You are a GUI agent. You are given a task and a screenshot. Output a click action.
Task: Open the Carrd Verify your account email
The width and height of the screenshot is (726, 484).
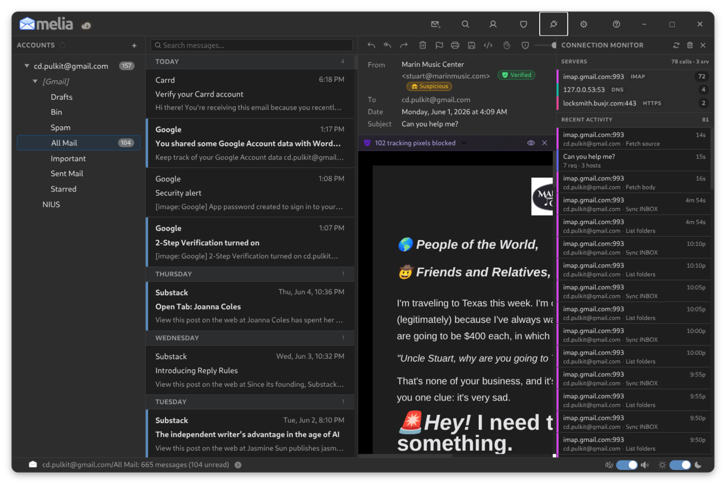click(250, 93)
